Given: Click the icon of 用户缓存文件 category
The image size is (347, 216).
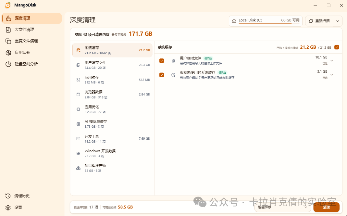Looking at the screenshot, I should [78, 65].
